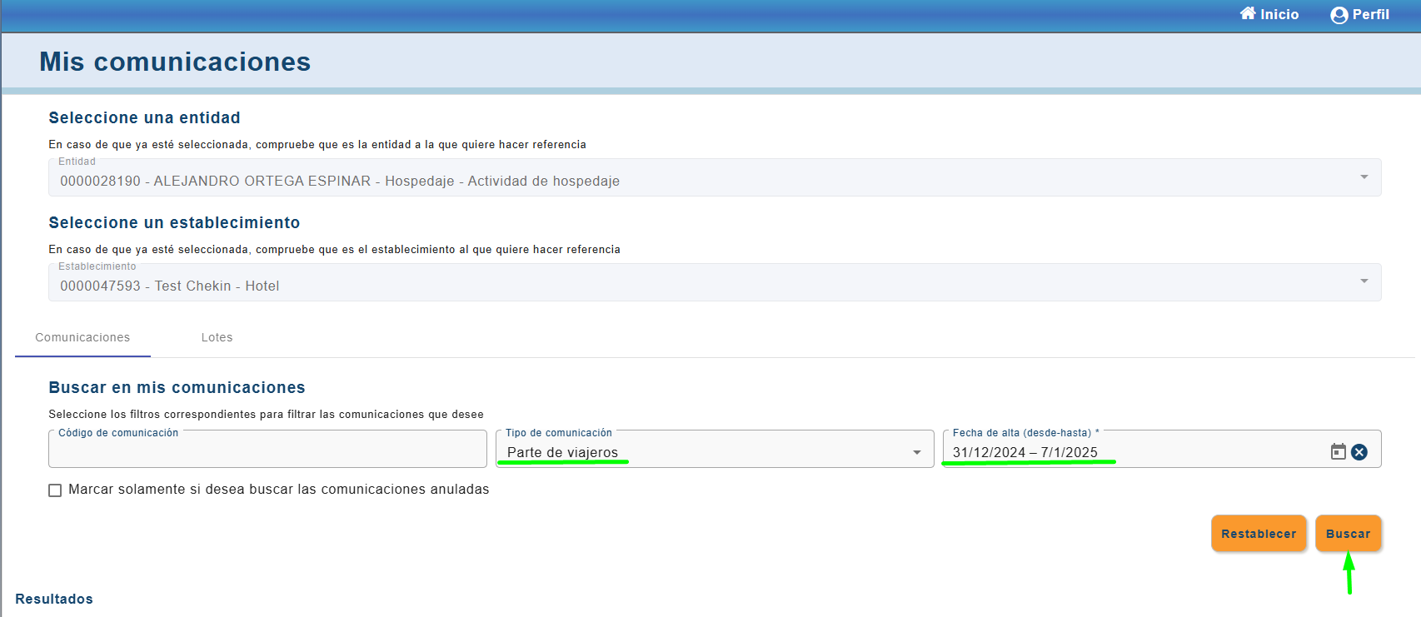Focus the Código de comunicación field

(267, 452)
